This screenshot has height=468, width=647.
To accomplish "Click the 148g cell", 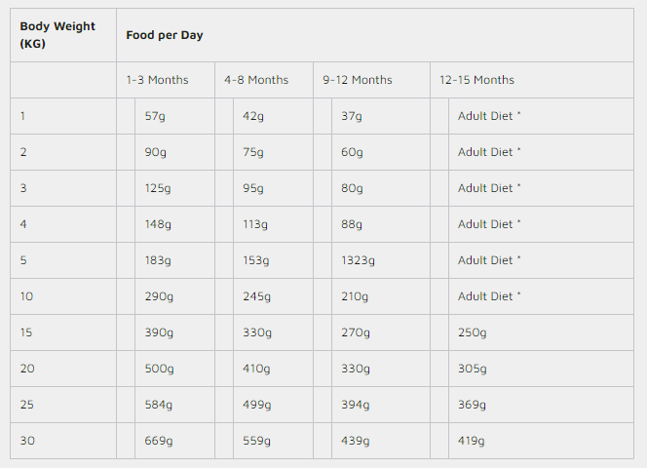I will 158,224.
